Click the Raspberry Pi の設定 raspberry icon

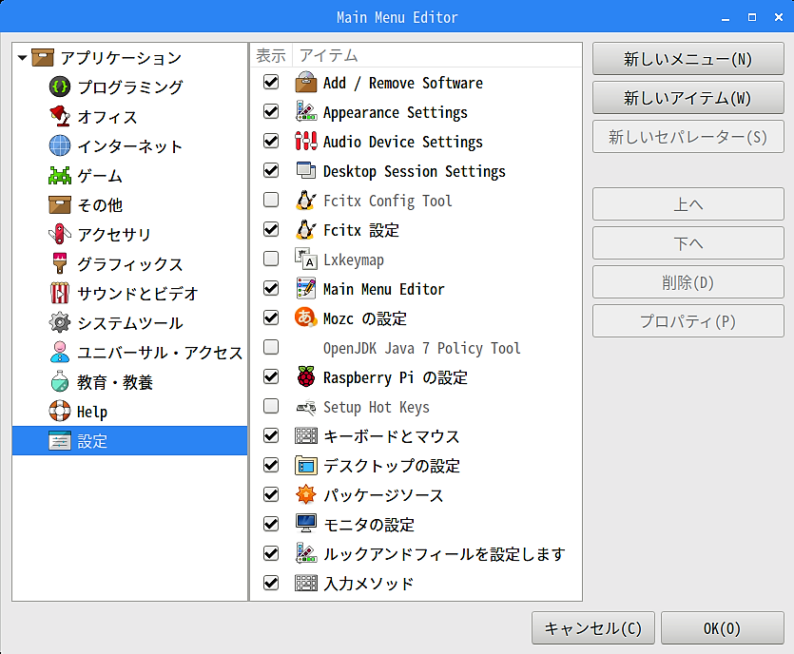(x=306, y=377)
